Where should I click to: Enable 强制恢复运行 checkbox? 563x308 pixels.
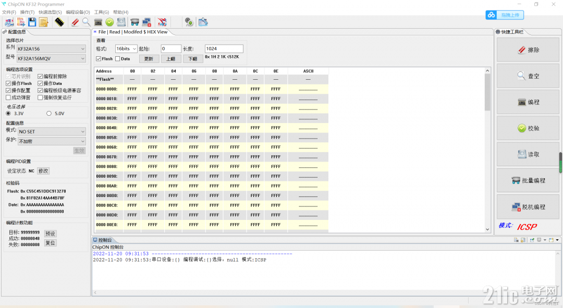tap(40, 97)
